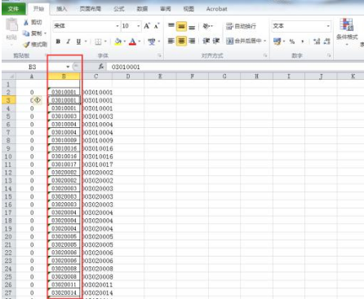Expand the font color dropdown arrow

tap(140, 42)
